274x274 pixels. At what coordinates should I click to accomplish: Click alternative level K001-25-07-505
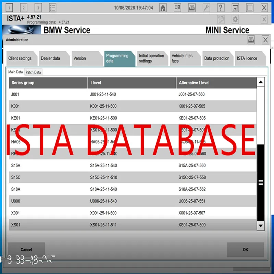(192, 106)
